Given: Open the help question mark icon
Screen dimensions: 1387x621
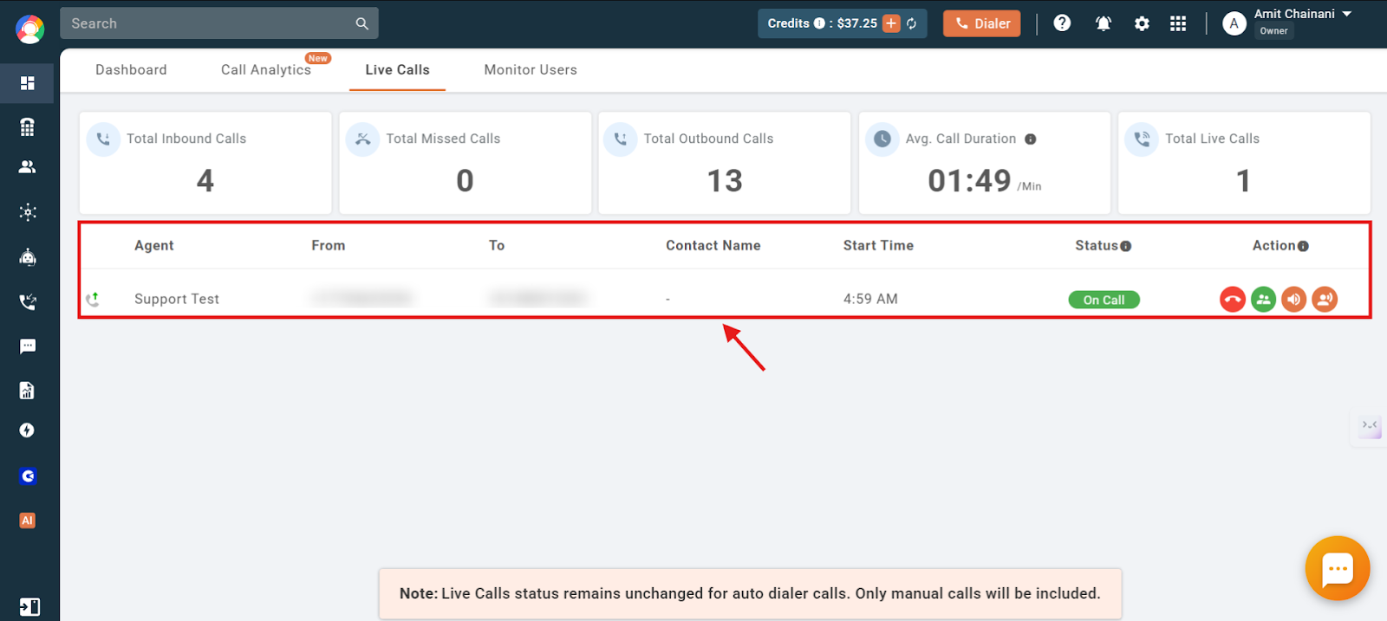Looking at the screenshot, I should [1062, 23].
